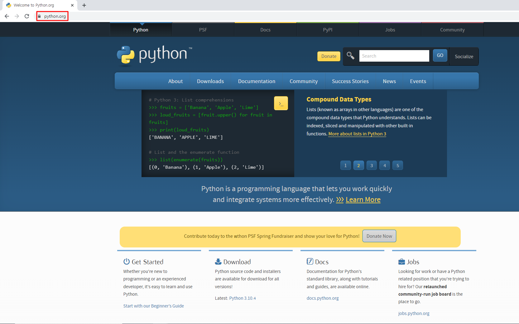This screenshot has width=519, height=324.
Task: Open the Docs top tab
Action: click(x=266, y=30)
